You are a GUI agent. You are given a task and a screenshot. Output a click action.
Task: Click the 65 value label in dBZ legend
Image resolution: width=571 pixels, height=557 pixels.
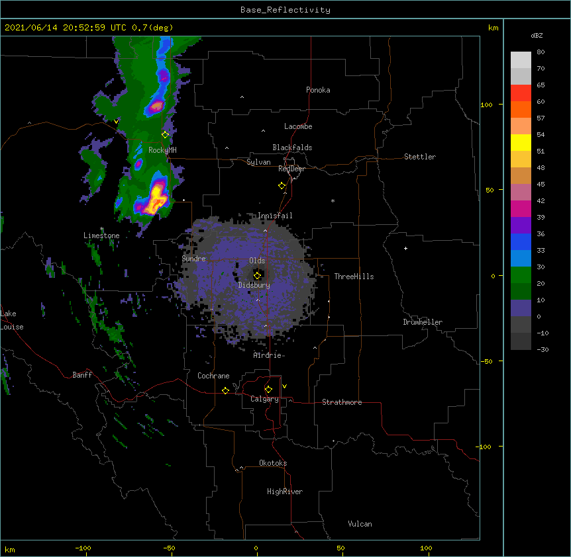(541, 85)
